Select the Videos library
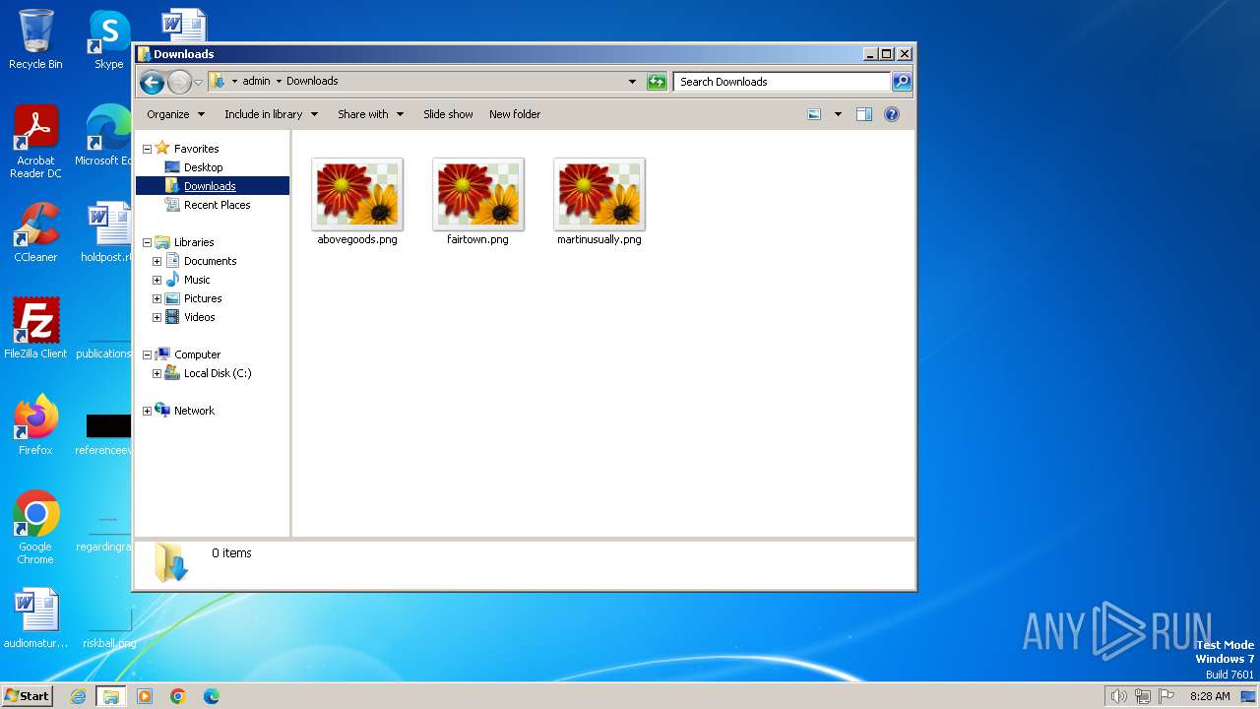 click(x=199, y=317)
